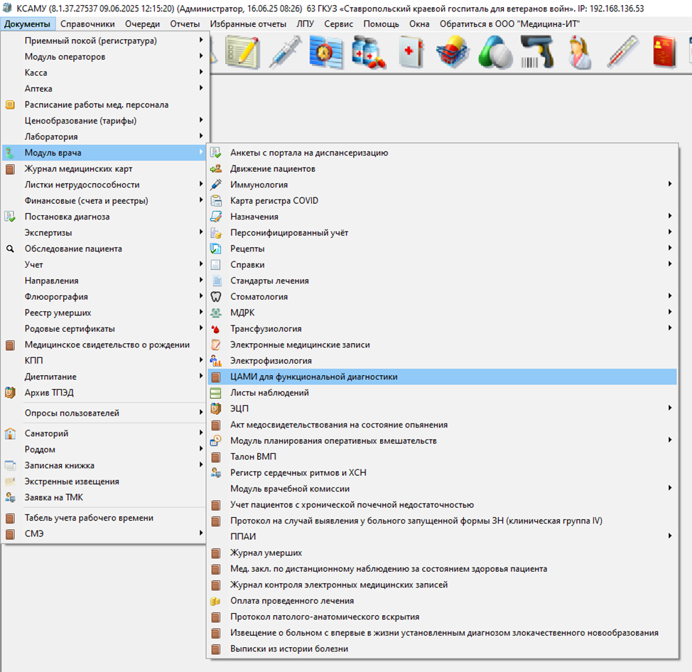Select Заявка на ТМК menu item

(104, 497)
